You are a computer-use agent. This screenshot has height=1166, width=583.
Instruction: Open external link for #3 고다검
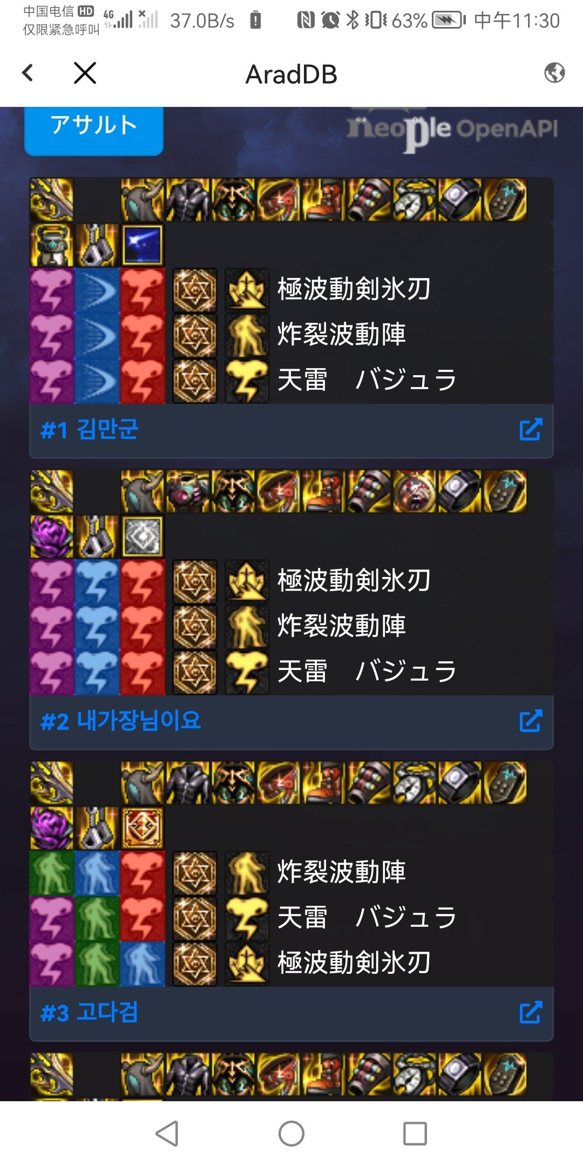[530, 1013]
